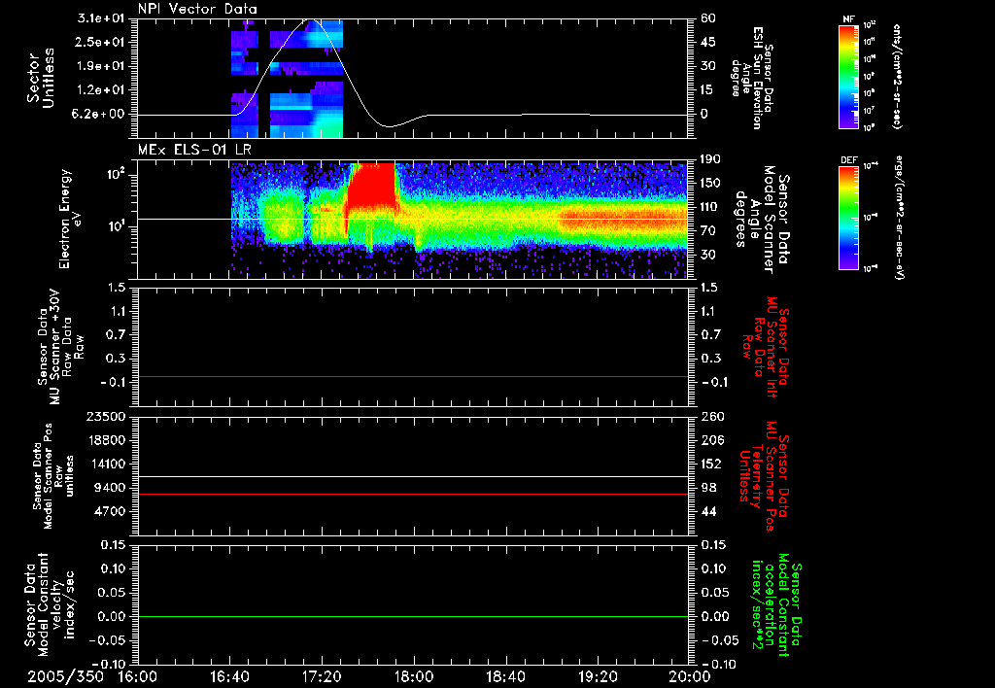Viewport: 995px width, 688px height.
Task: Click the 4700 scanner position tick label
Action: (110, 511)
